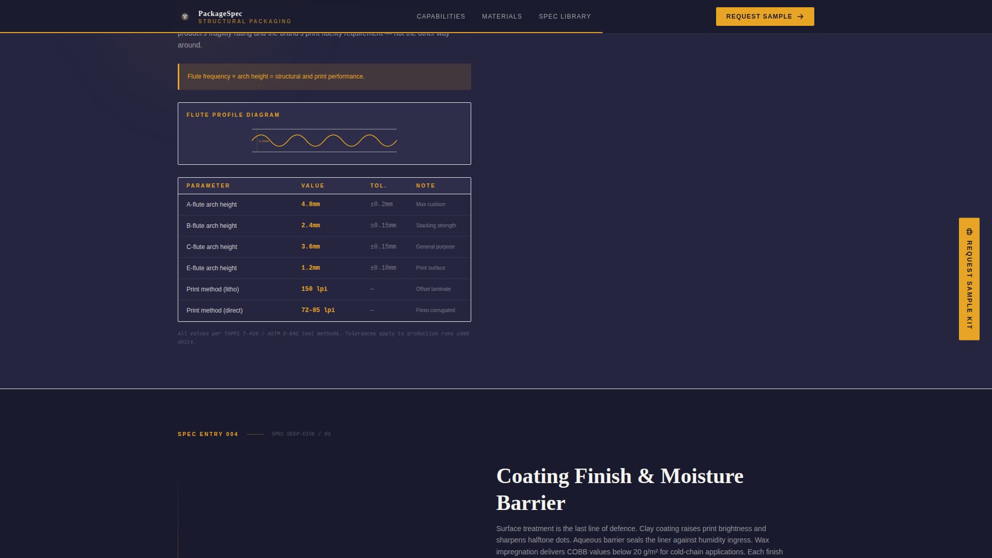Select the 'C-flute arch height' row label

[x=212, y=247]
